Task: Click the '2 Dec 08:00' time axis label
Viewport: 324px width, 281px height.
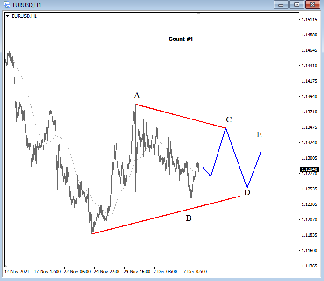Action: point(165,272)
